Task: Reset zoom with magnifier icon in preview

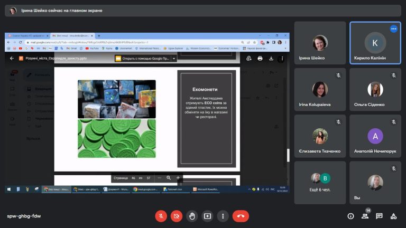Action: point(169,178)
